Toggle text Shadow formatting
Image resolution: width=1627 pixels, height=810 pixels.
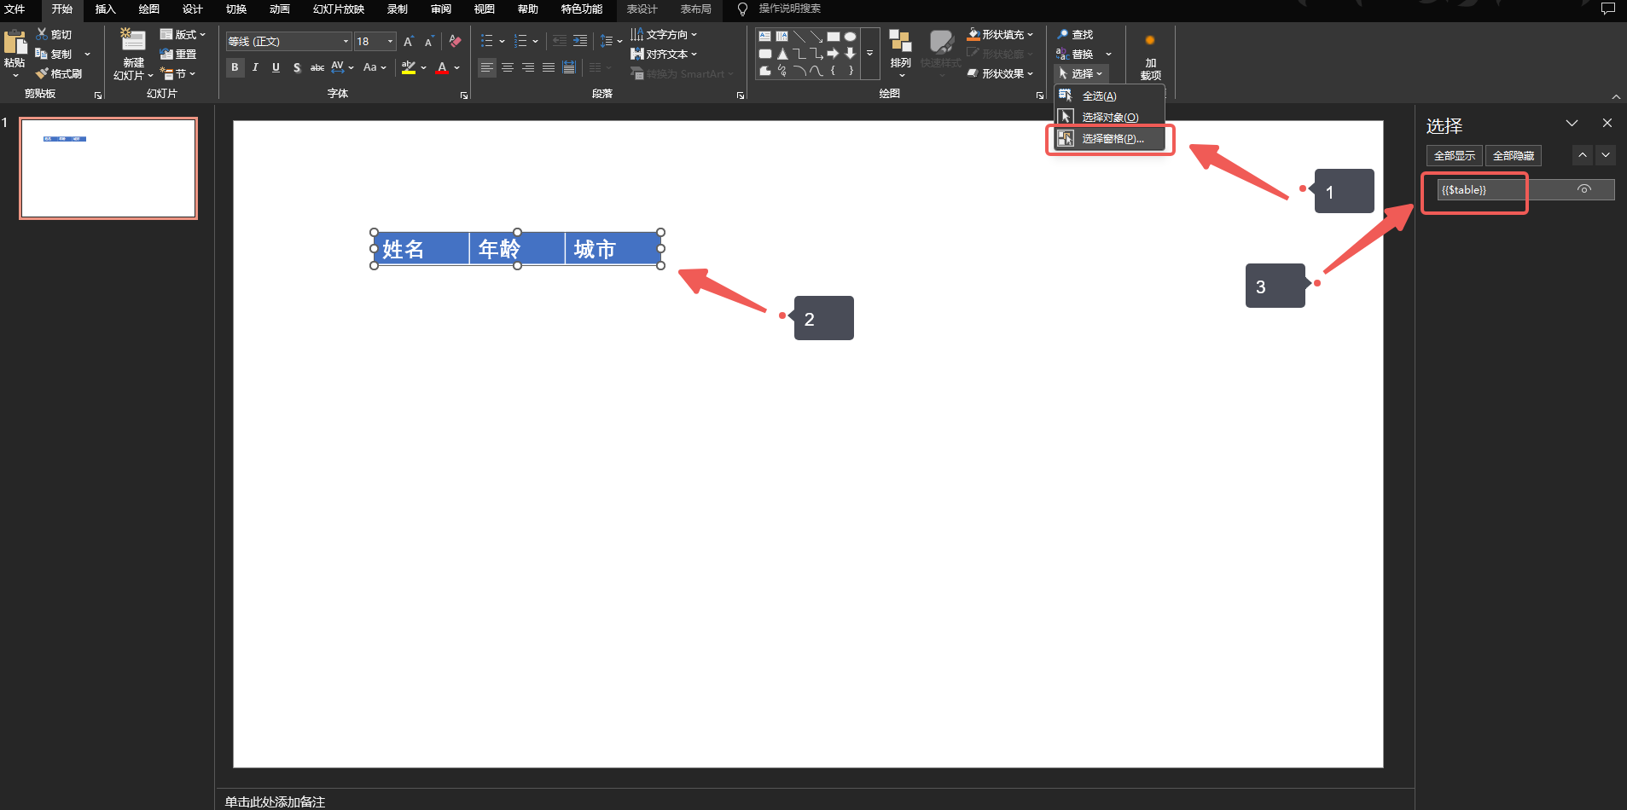[297, 67]
